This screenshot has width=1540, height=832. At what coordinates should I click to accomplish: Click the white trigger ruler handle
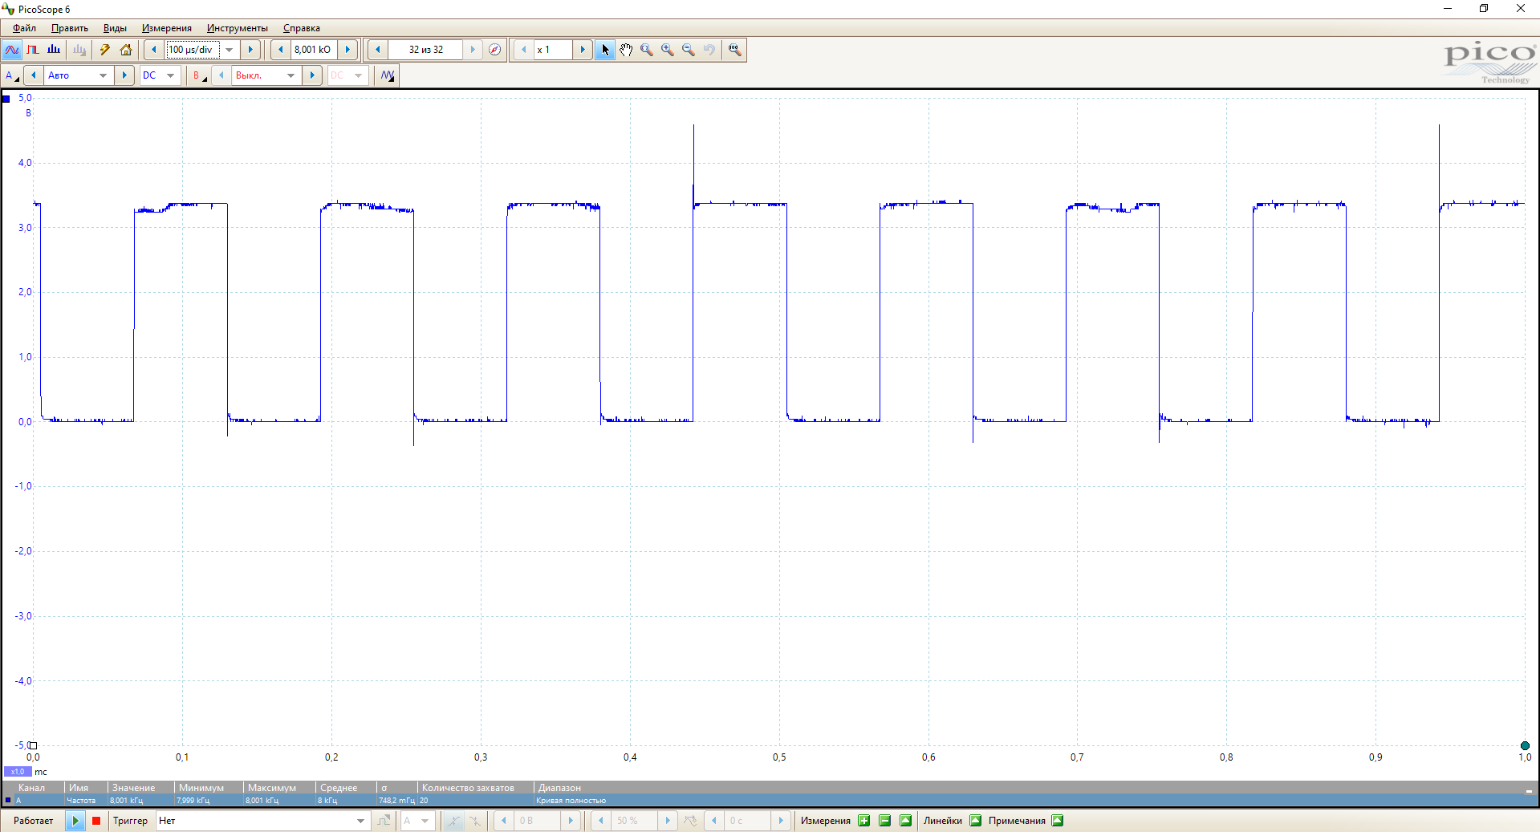coord(33,745)
